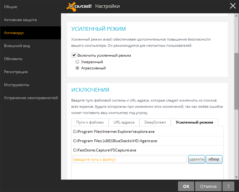Select the BlueStacks HD-Agent.exe exclusion row
The width and height of the screenshot is (239, 192).
click(148, 141)
